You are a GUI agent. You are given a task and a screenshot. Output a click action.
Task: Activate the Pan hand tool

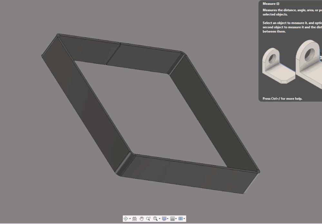(141, 219)
